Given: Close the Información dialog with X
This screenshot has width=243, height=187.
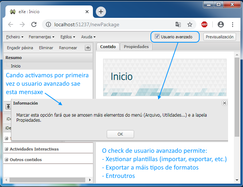Looking at the screenshot, I should [224, 103].
